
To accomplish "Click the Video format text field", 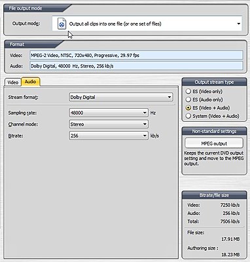I will 136,55.
